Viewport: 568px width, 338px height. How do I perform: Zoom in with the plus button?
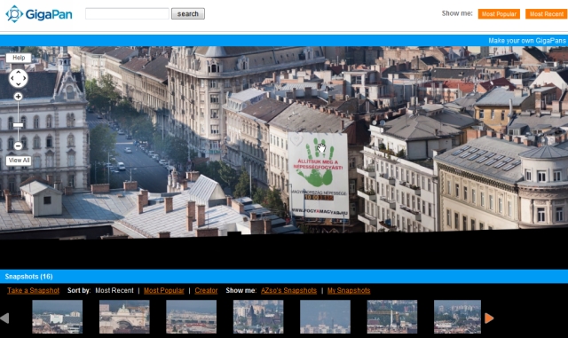[18, 97]
